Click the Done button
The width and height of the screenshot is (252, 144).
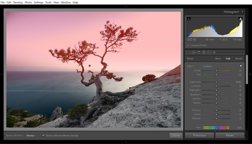tap(176, 135)
